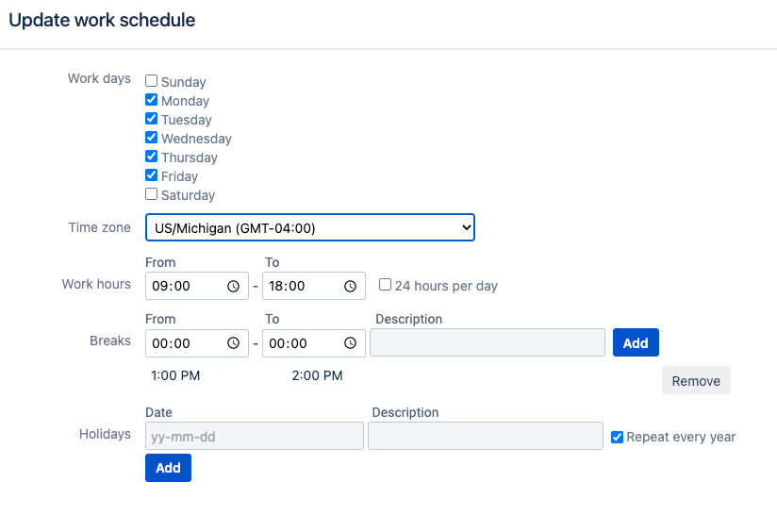Uncheck Repeat every year for holidays
Screen dimensions: 777x515
pos(617,437)
